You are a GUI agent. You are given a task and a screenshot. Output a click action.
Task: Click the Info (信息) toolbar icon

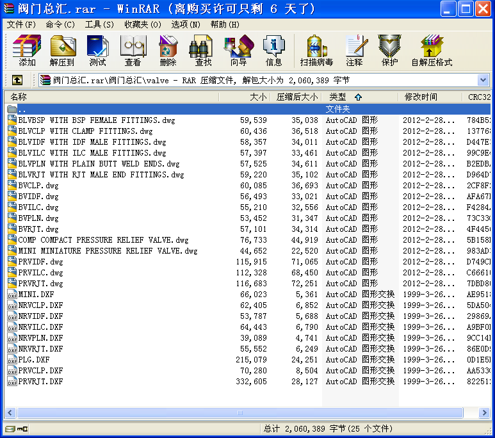click(x=273, y=51)
